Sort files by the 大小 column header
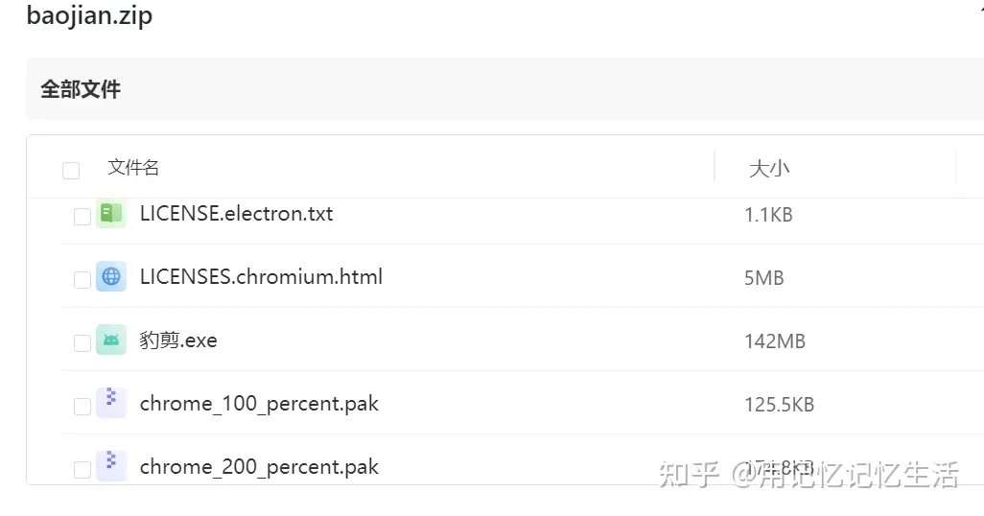Image resolution: width=984 pixels, height=516 pixels. pyautogui.click(x=769, y=169)
